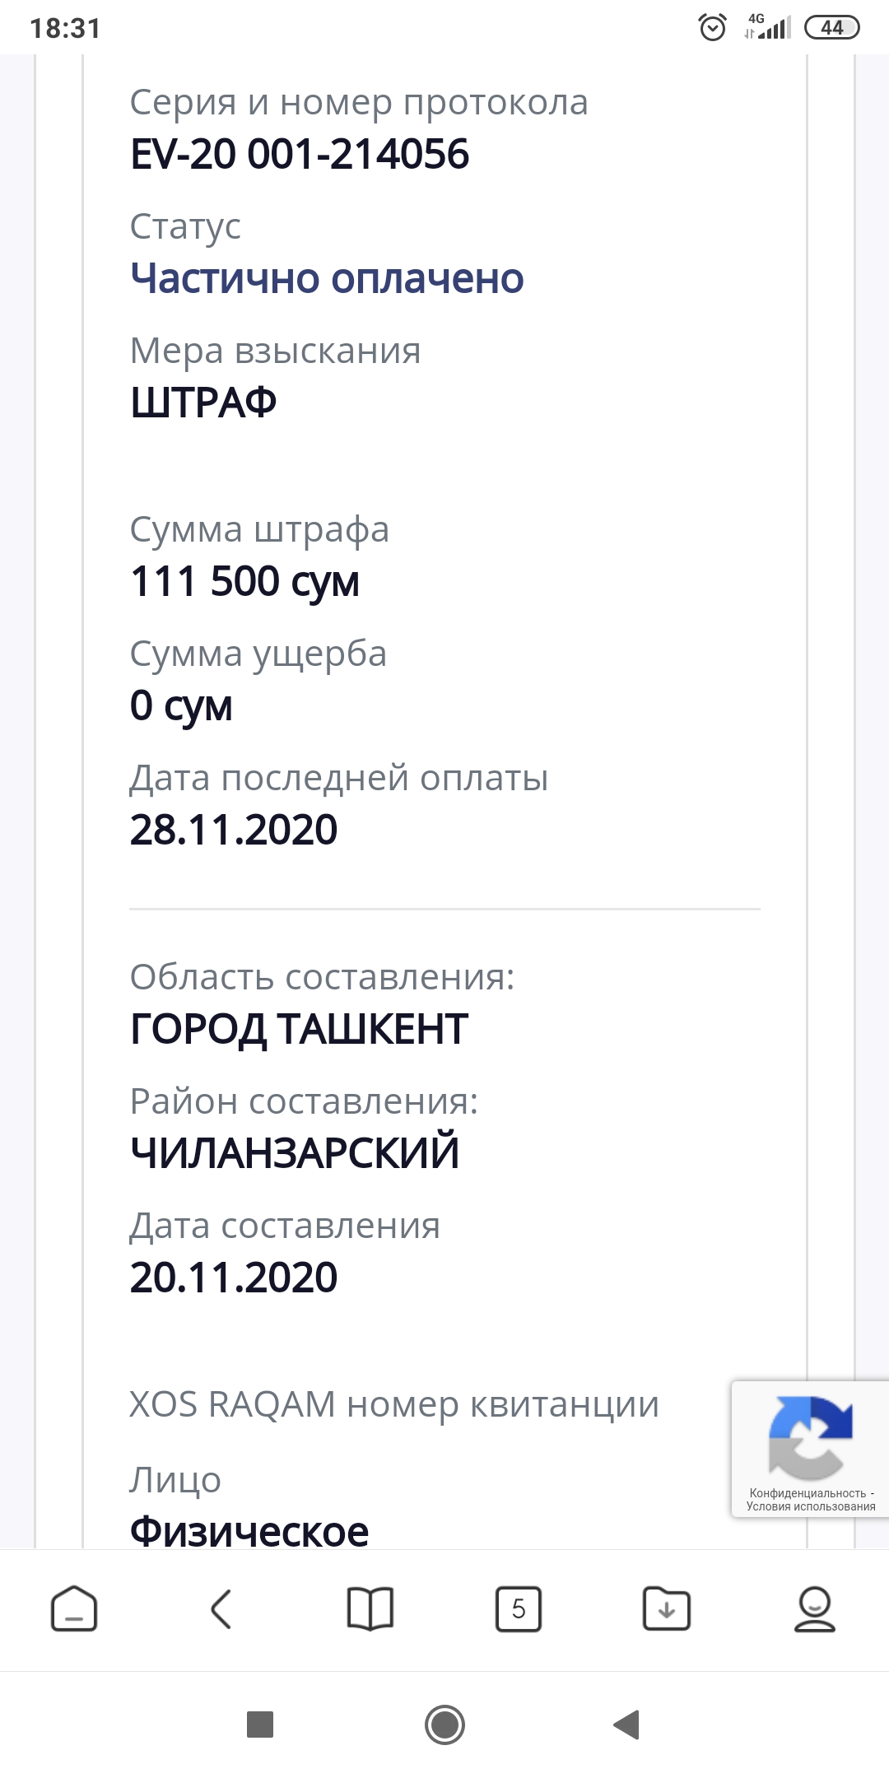Screen dimensions: 889x1778
Task: Tap the battery indicator showing 44
Action: point(831,28)
